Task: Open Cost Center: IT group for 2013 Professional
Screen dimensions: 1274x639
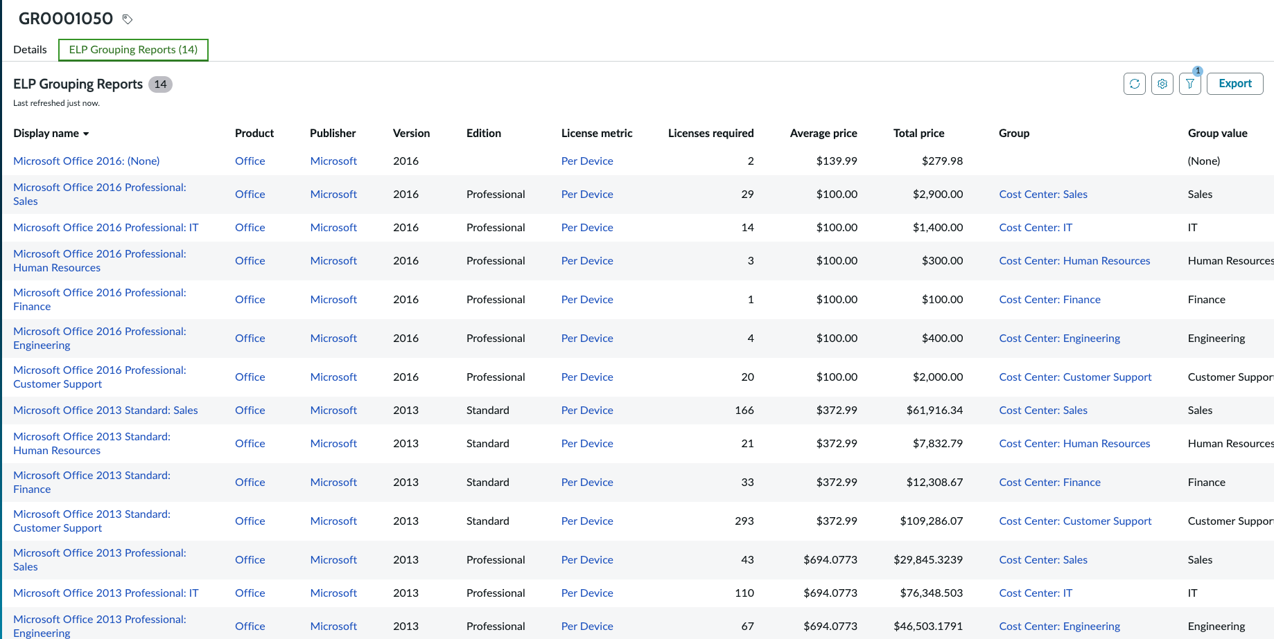Action: pyautogui.click(x=1036, y=593)
